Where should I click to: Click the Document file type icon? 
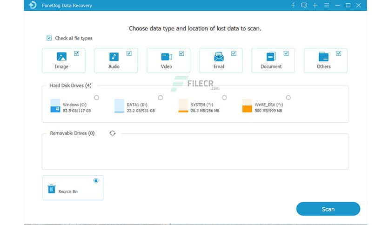(271, 57)
